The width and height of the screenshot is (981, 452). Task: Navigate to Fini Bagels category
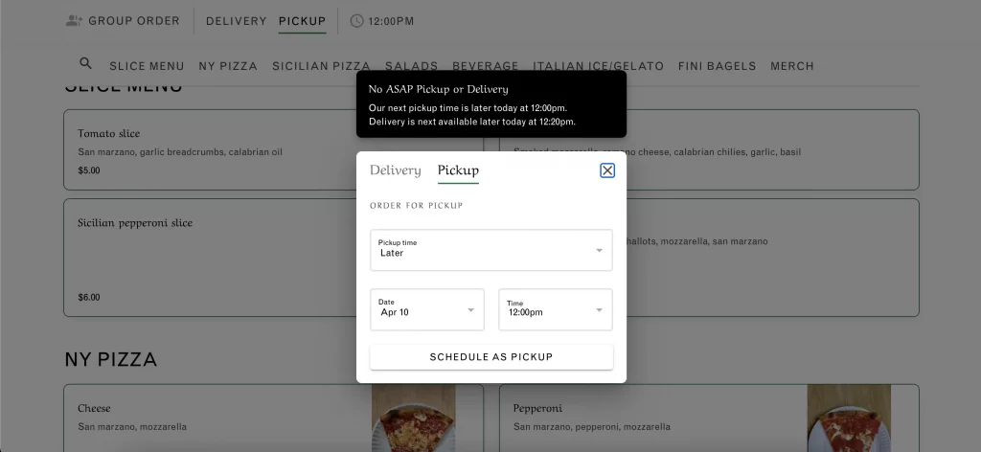pyautogui.click(x=717, y=66)
